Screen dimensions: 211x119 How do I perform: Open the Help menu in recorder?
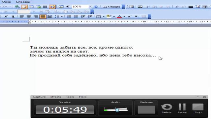[83, 97]
